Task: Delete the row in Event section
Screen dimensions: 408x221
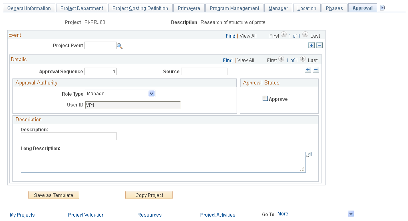Action: [320, 45]
